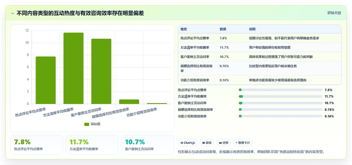Screen dimensions: 352x165
Task: Click the 规模选择对比有效咨询率 chart bar
Action: tap(129, 102)
